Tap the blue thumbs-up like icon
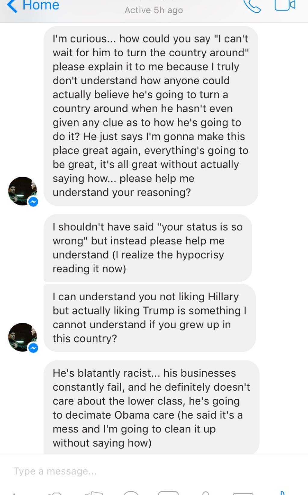Viewport: 308px width, 495px height. pos(282,493)
